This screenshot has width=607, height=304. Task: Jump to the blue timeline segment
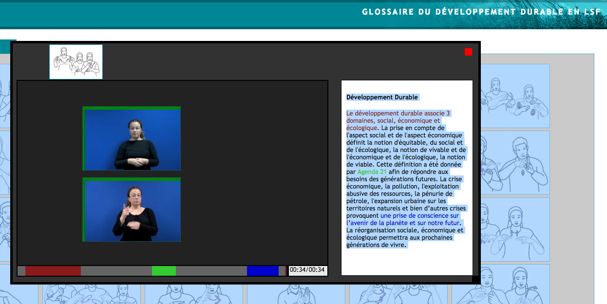(x=263, y=271)
